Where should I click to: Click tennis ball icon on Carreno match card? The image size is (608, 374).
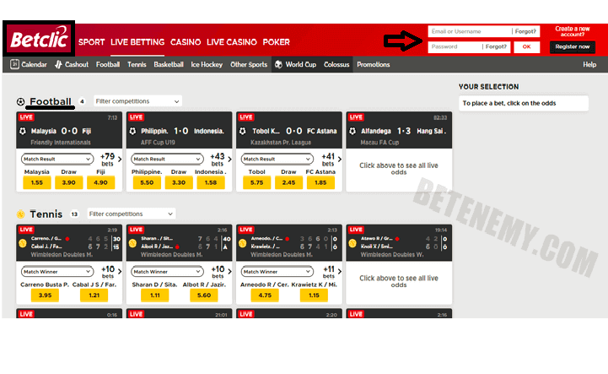[x=23, y=243]
